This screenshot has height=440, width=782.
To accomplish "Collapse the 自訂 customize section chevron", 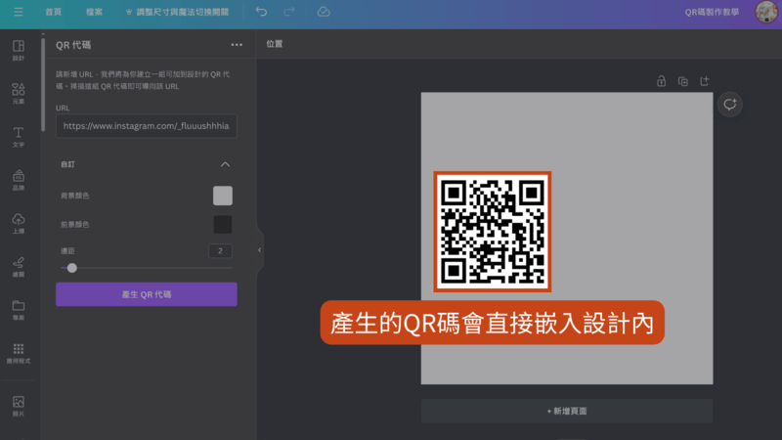I will (225, 164).
